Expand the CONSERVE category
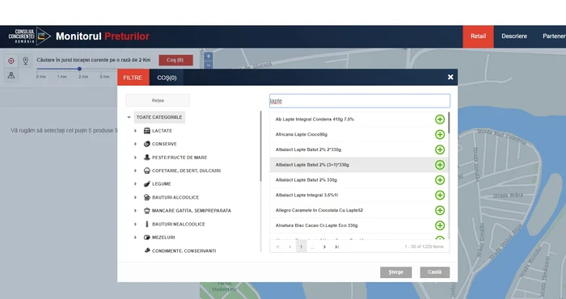Image resolution: width=566 pixels, height=299 pixels. tap(135, 144)
